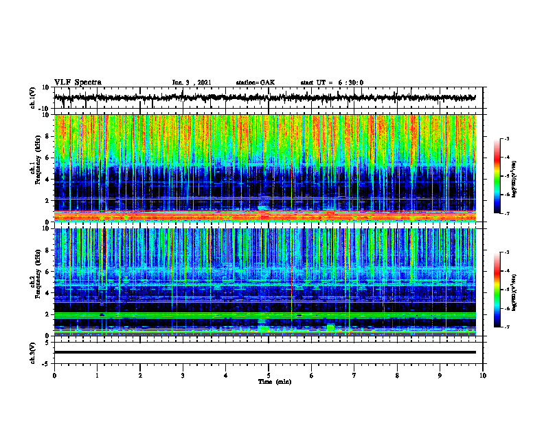Click the "2" kHz tick on ch.1 spectrogram
Screen dimensions: 544x421
click(x=47, y=201)
